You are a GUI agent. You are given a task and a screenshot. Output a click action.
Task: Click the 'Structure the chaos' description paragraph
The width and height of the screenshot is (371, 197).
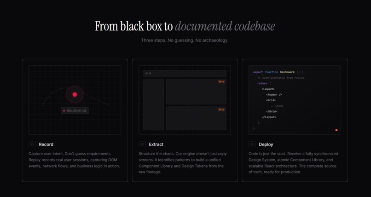(183, 162)
